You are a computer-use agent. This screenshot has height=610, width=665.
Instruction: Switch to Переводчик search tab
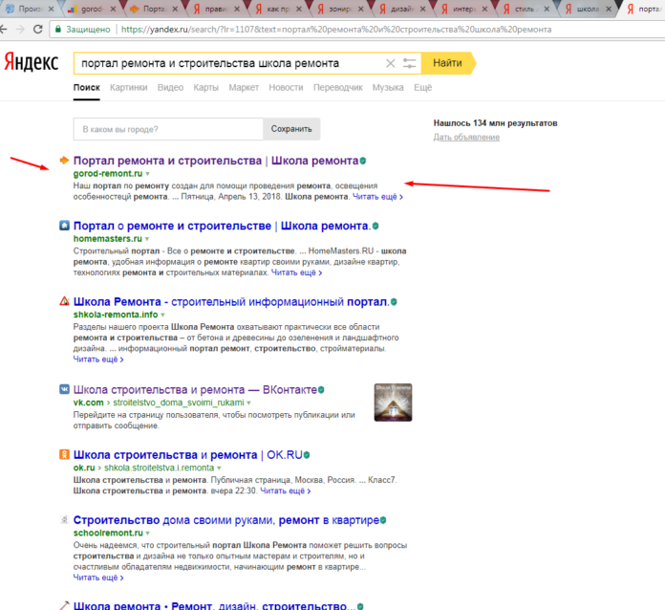tap(338, 87)
